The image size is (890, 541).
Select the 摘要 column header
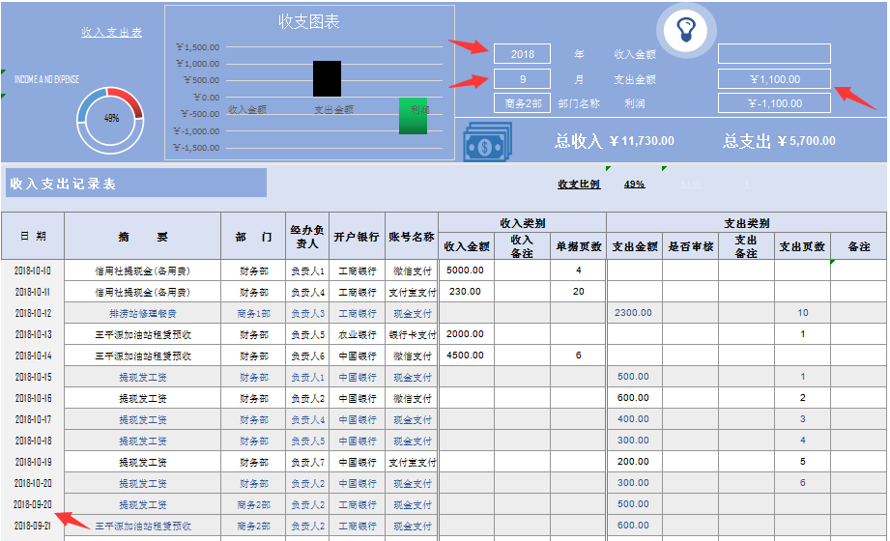[142, 236]
